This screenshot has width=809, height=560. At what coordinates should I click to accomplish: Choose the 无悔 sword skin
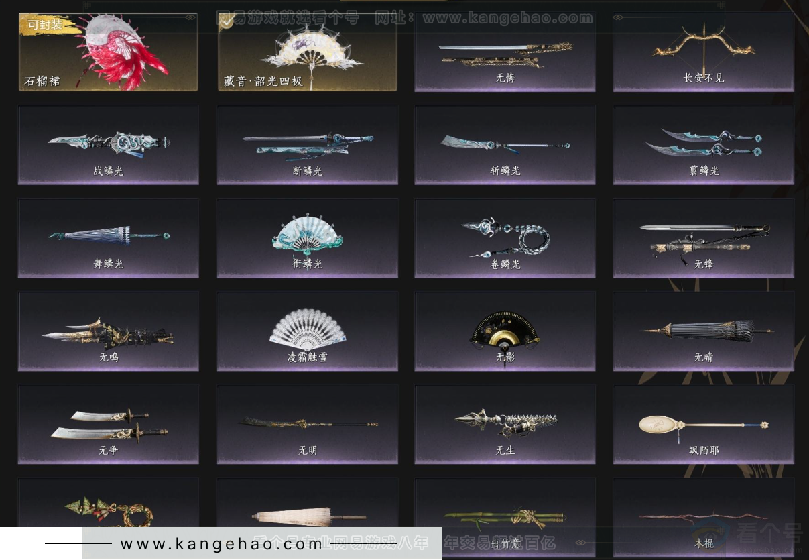tap(505, 52)
